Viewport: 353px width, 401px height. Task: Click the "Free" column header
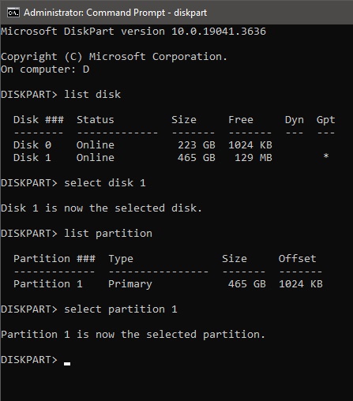241,120
